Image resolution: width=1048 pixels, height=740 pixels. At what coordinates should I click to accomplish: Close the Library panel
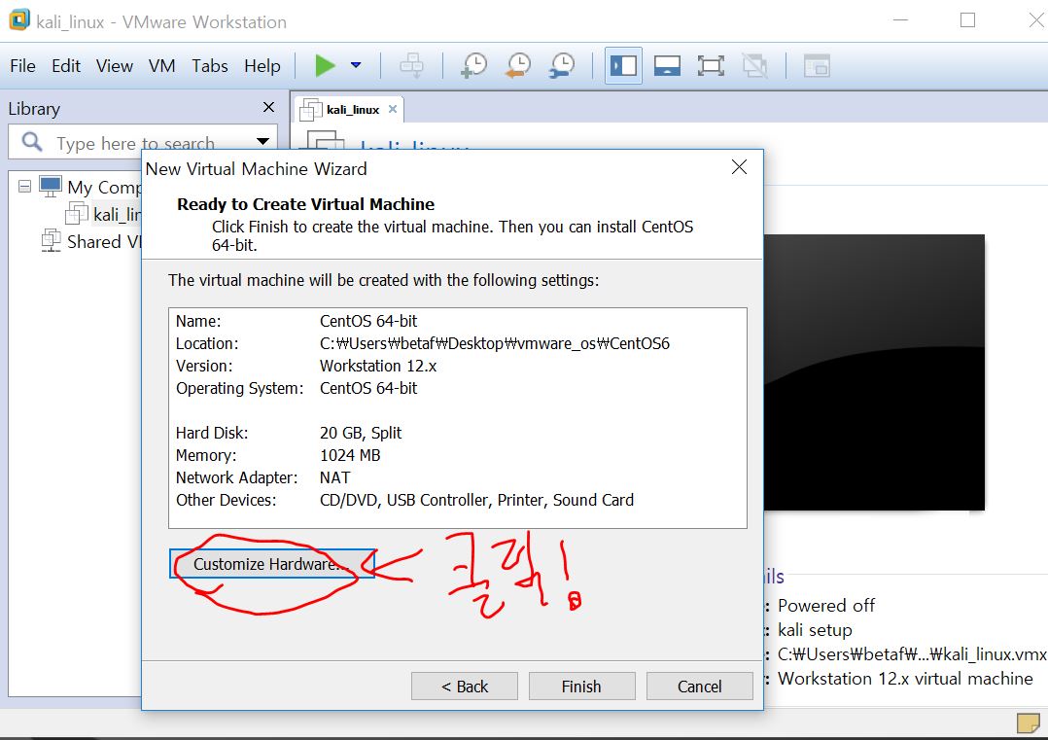click(268, 107)
